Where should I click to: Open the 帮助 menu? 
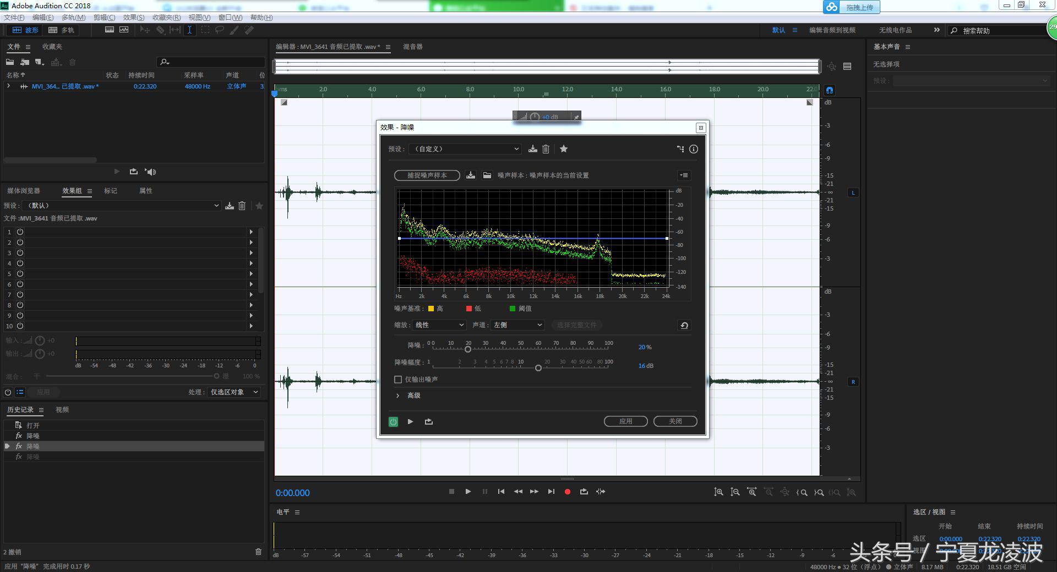pyautogui.click(x=261, y=18)
